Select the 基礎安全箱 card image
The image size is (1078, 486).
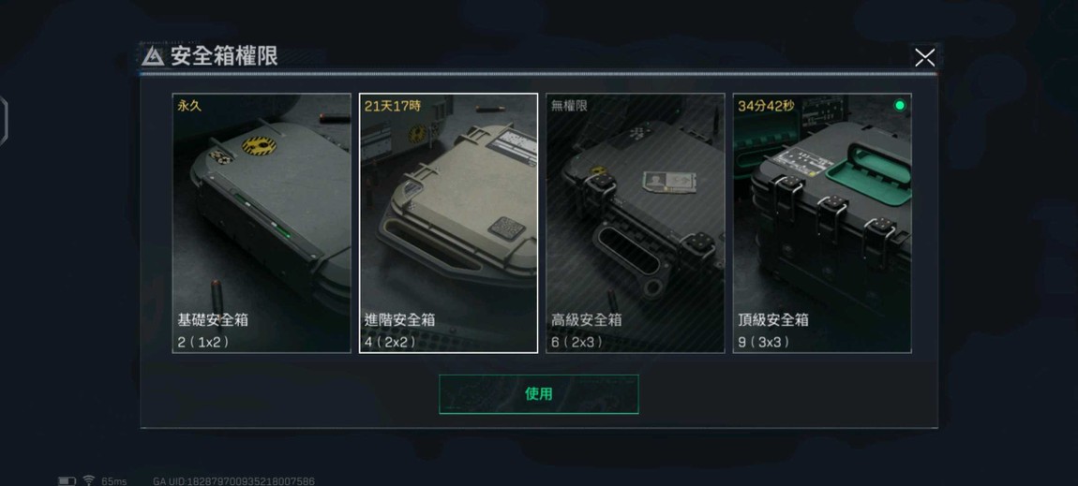(x=262, y=223)
